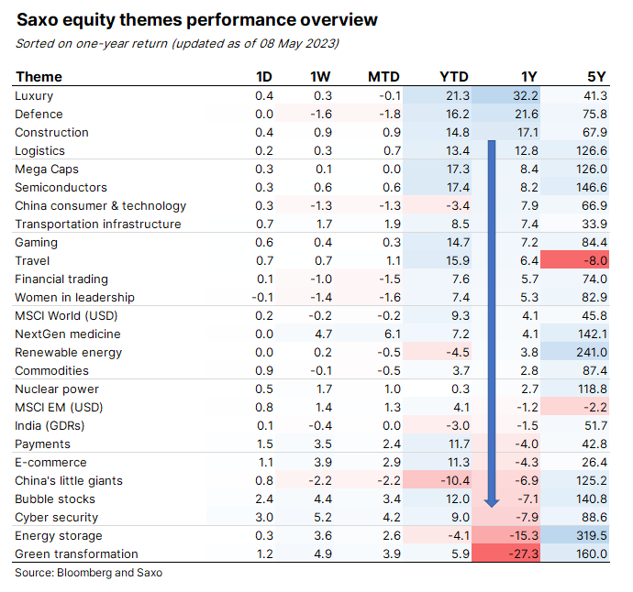Viewport: 633px width, 592px height.
Task: Select the Energy storage 5Y value 319.5
Action: click(592, 535)
